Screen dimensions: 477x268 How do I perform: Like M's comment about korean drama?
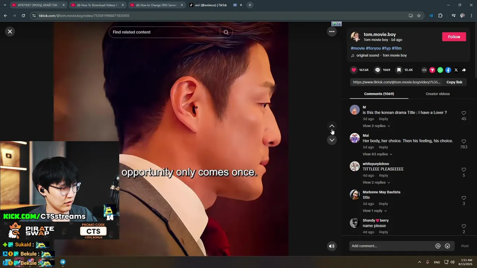[x=464, y=113]
